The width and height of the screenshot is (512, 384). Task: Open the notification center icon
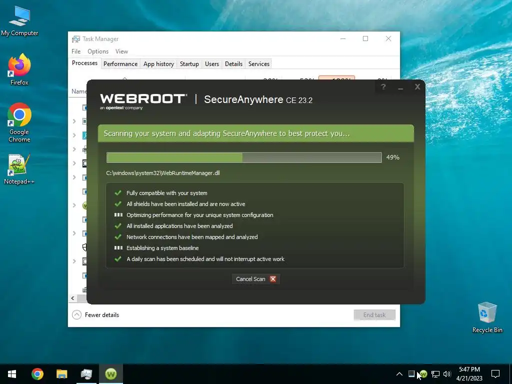(x=495, y=374)
